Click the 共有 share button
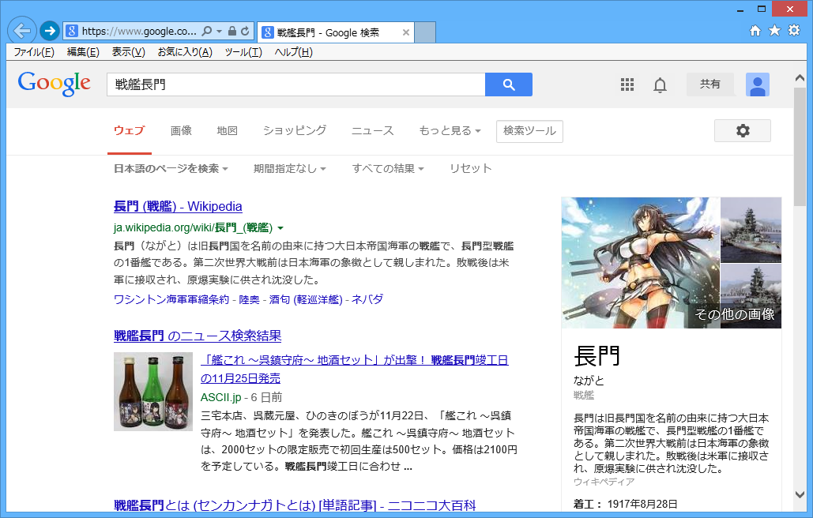 point(709,84)
